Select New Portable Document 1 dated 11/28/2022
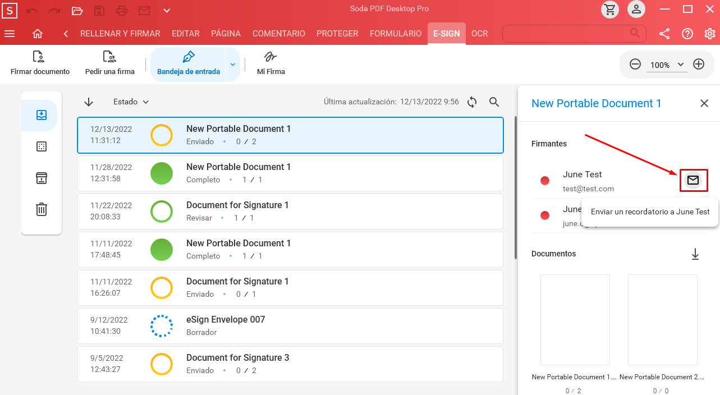Image resolution: width=720 pixels, height=395 pixels. pyautogui.click(x=290, y=173)
